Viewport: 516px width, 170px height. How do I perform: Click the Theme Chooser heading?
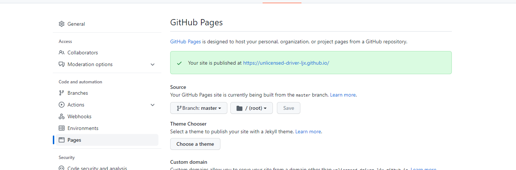189,124
